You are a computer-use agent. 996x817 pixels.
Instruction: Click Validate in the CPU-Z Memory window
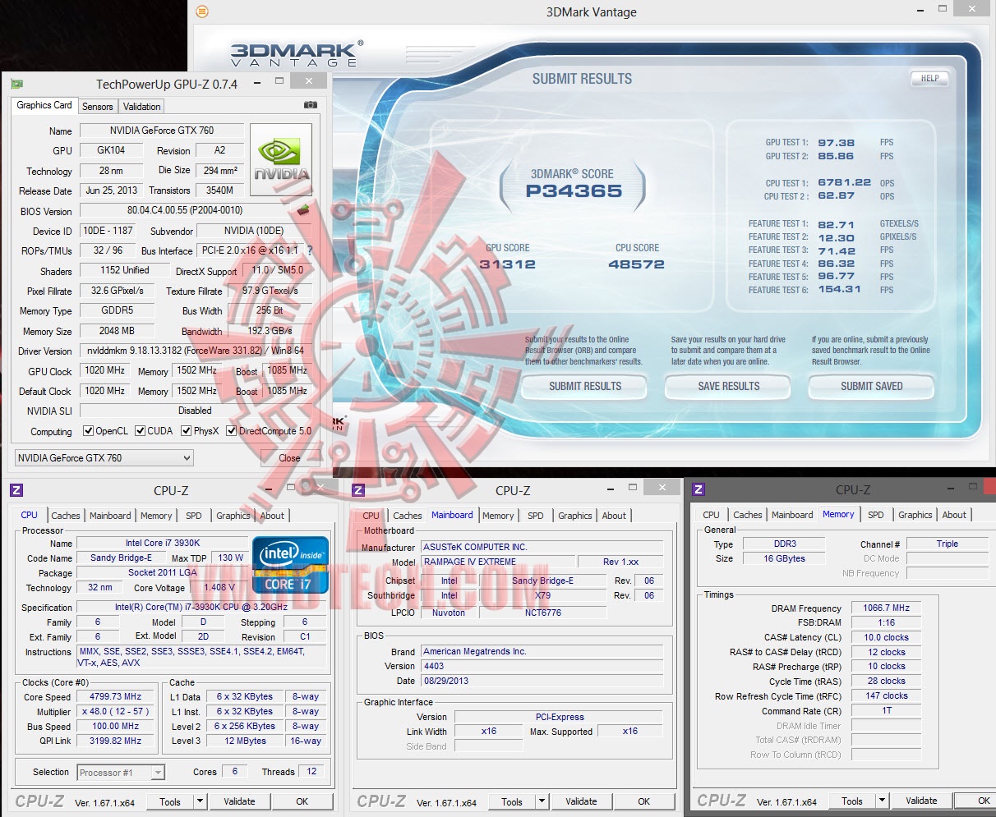click(x=921, y=801)
